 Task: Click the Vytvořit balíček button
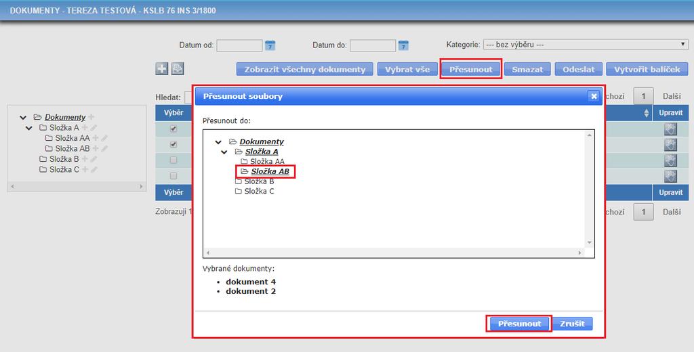point(647,70)
